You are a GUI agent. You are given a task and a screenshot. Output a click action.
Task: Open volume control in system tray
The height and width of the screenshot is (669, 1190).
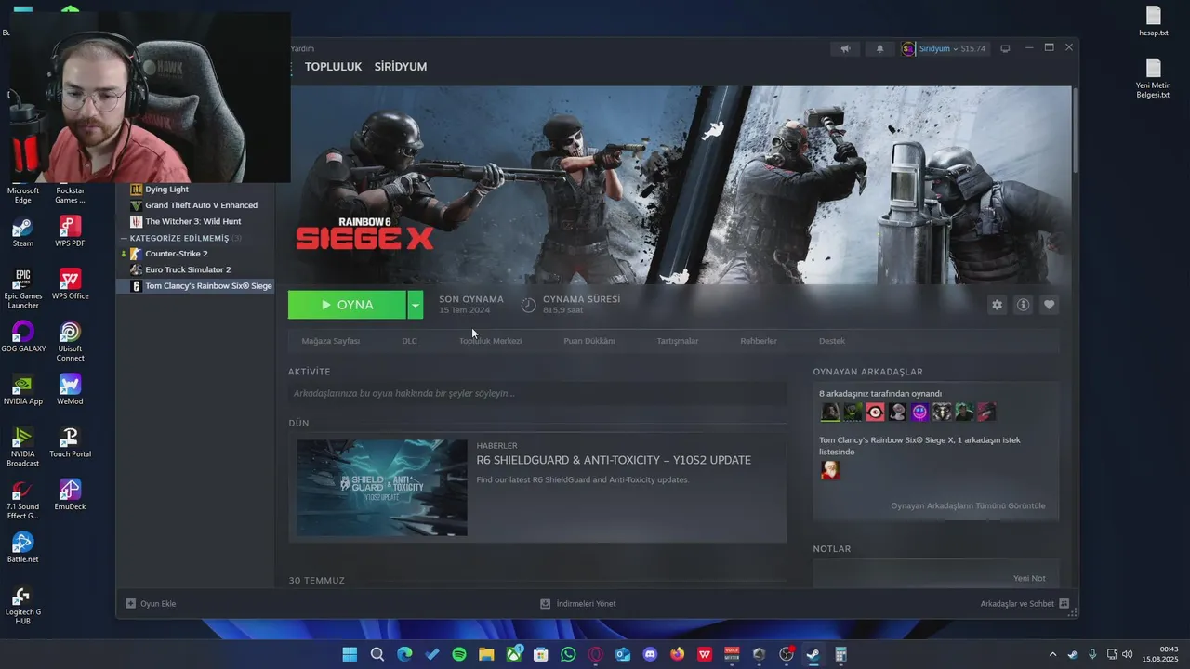[x=1127, y=654]
